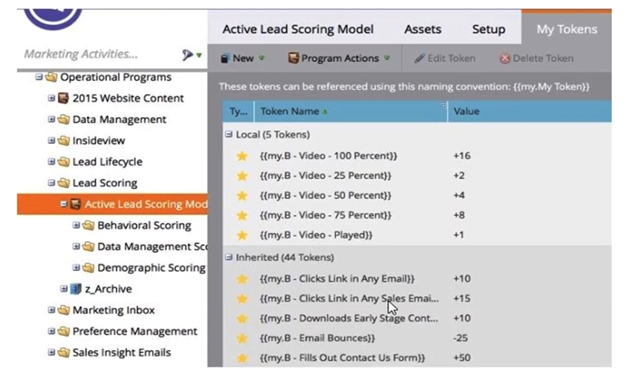Click the 2015 Website Content program icon
This screenshot has width=628, height=375.
coord(64,98)
